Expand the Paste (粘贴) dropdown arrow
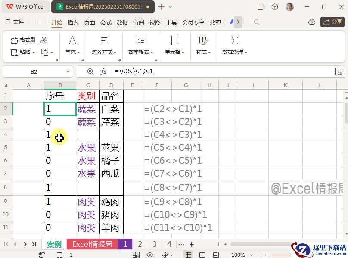348x258 pixels. (34, 53)
